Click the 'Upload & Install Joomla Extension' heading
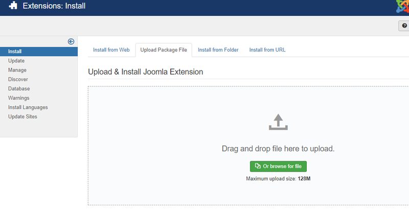 145,72
